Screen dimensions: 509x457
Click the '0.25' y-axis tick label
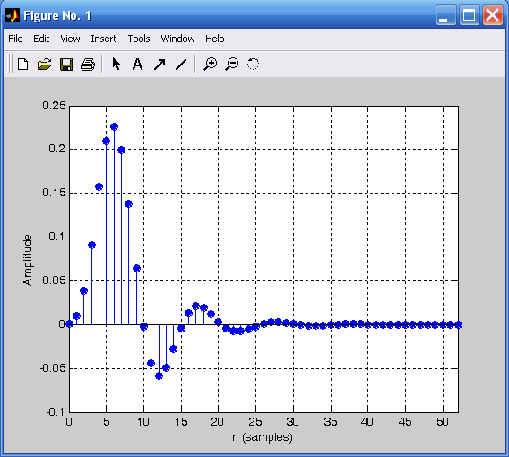tap(54, 106)
